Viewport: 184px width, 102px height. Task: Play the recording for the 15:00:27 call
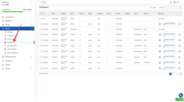[160, 24]
